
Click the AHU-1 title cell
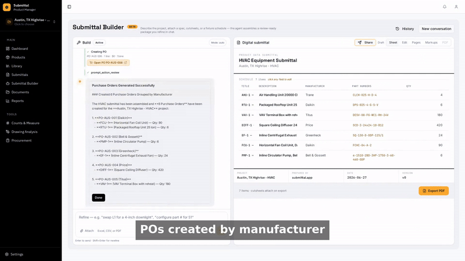pos(248,95)
